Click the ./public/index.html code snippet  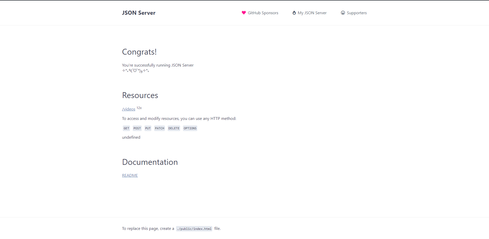pyautogui.click(x=194, y=229)
